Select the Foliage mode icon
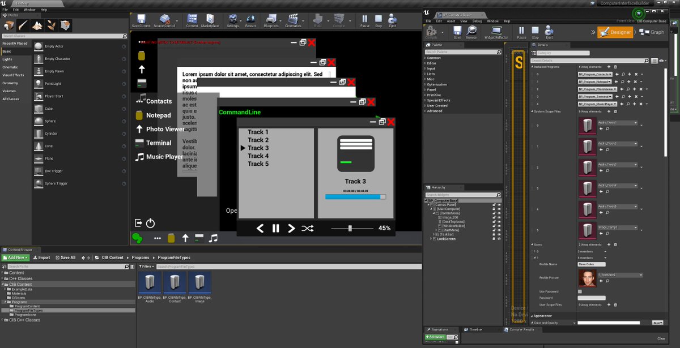 click(52, 25)
